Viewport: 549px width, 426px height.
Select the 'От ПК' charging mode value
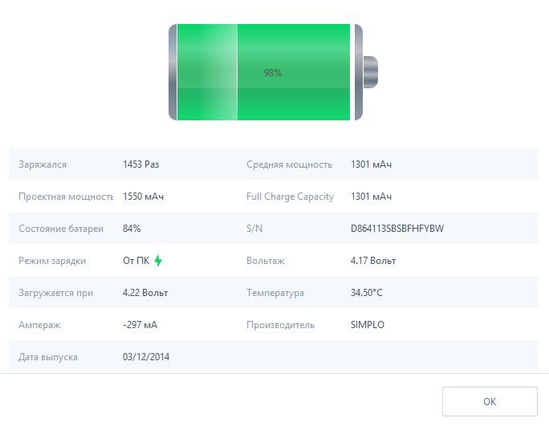136,261
